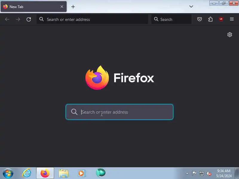The width and height of the screenshot is (239, 179).
Task: Launch Internet Explorer from the taskbar
Action: pos(27,173)
